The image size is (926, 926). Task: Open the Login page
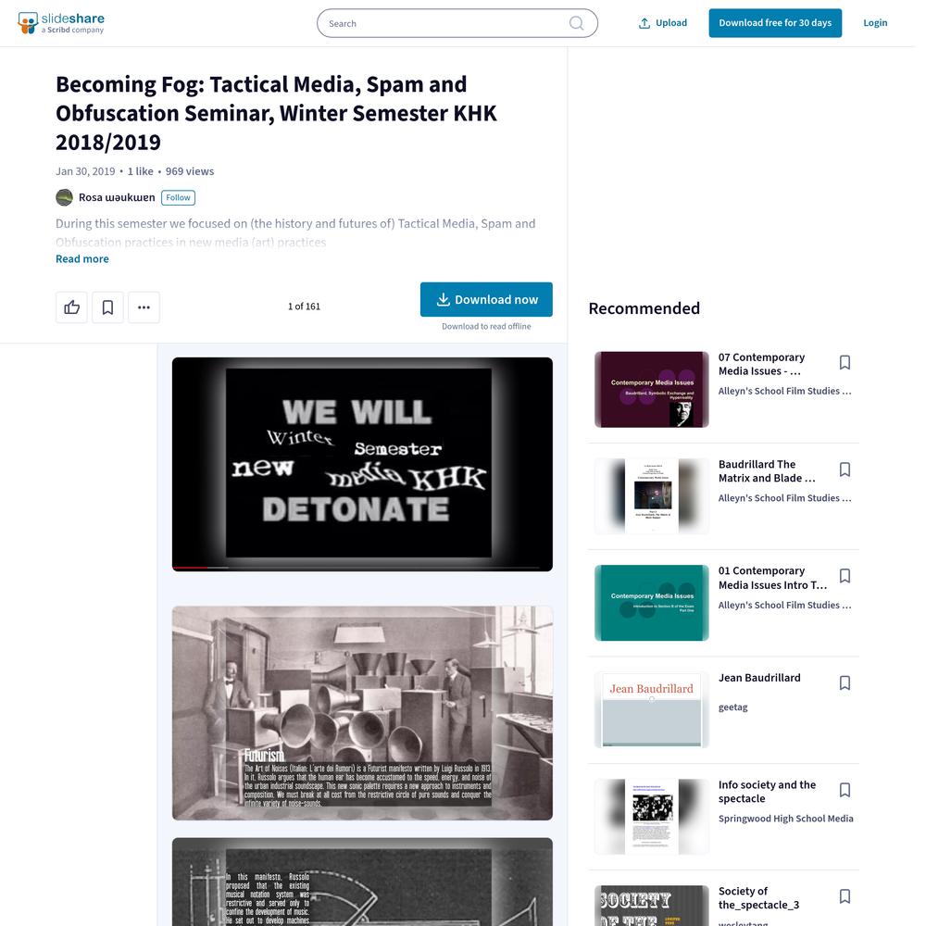pyautogui.click(x=875, y=23)
